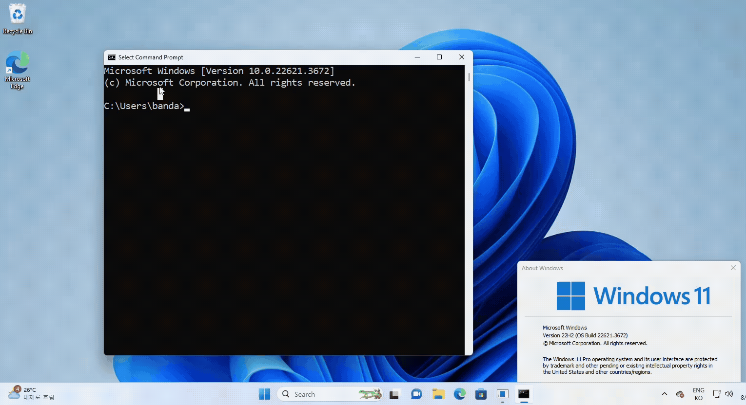Open the ENG KO language switcher
The width and height of the screenshot is (746, 405).
pyautogui.click(x=699, y=394)
